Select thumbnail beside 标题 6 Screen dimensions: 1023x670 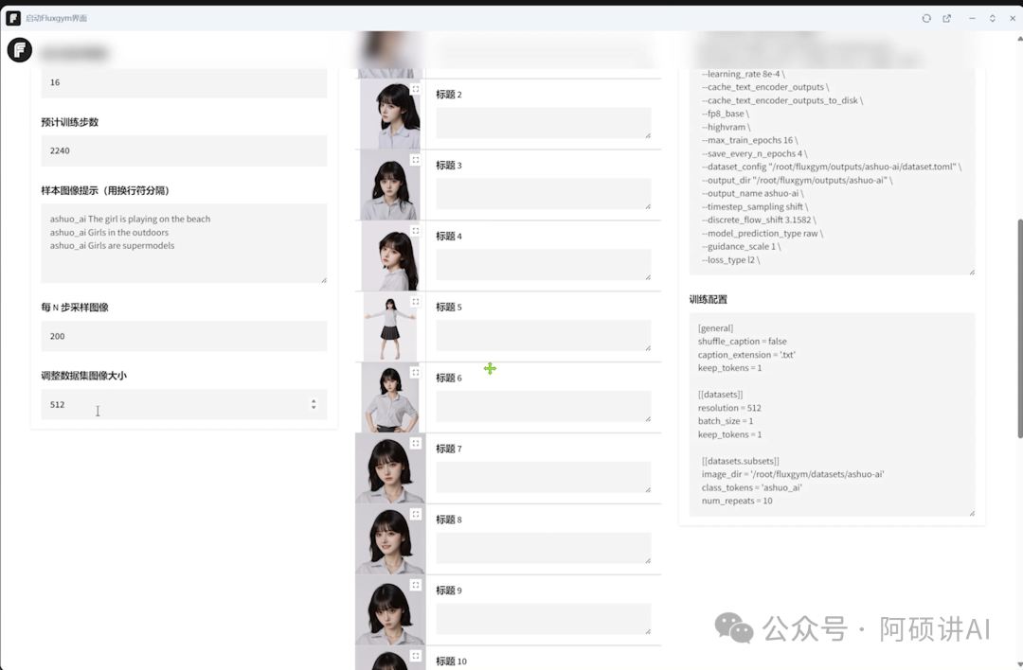390,398
